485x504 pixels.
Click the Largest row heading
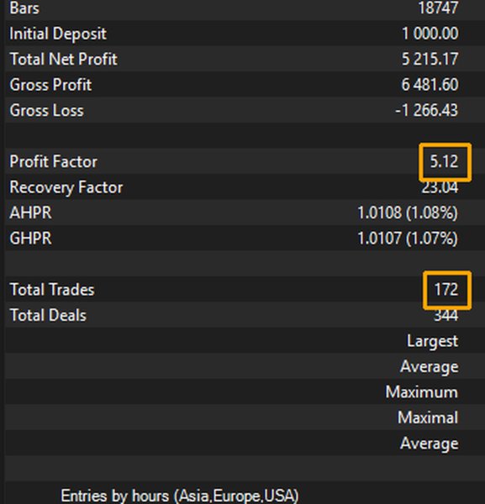click(x=433, y=341)
